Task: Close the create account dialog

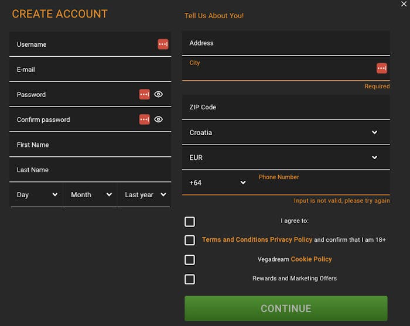Action: pos(404,4)
